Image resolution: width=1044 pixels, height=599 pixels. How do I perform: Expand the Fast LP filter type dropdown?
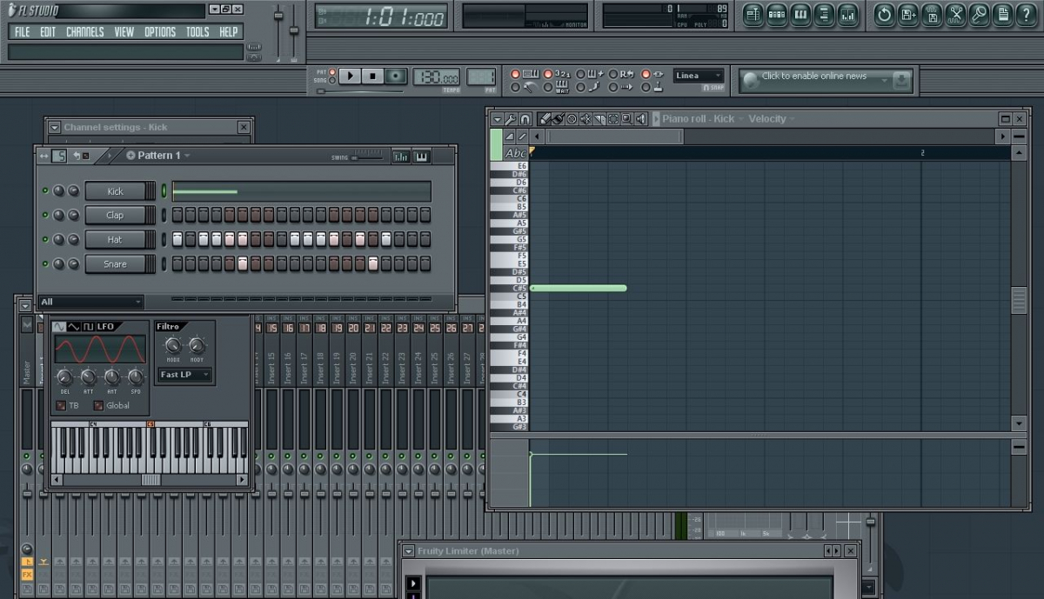click(x=184, y=375)
